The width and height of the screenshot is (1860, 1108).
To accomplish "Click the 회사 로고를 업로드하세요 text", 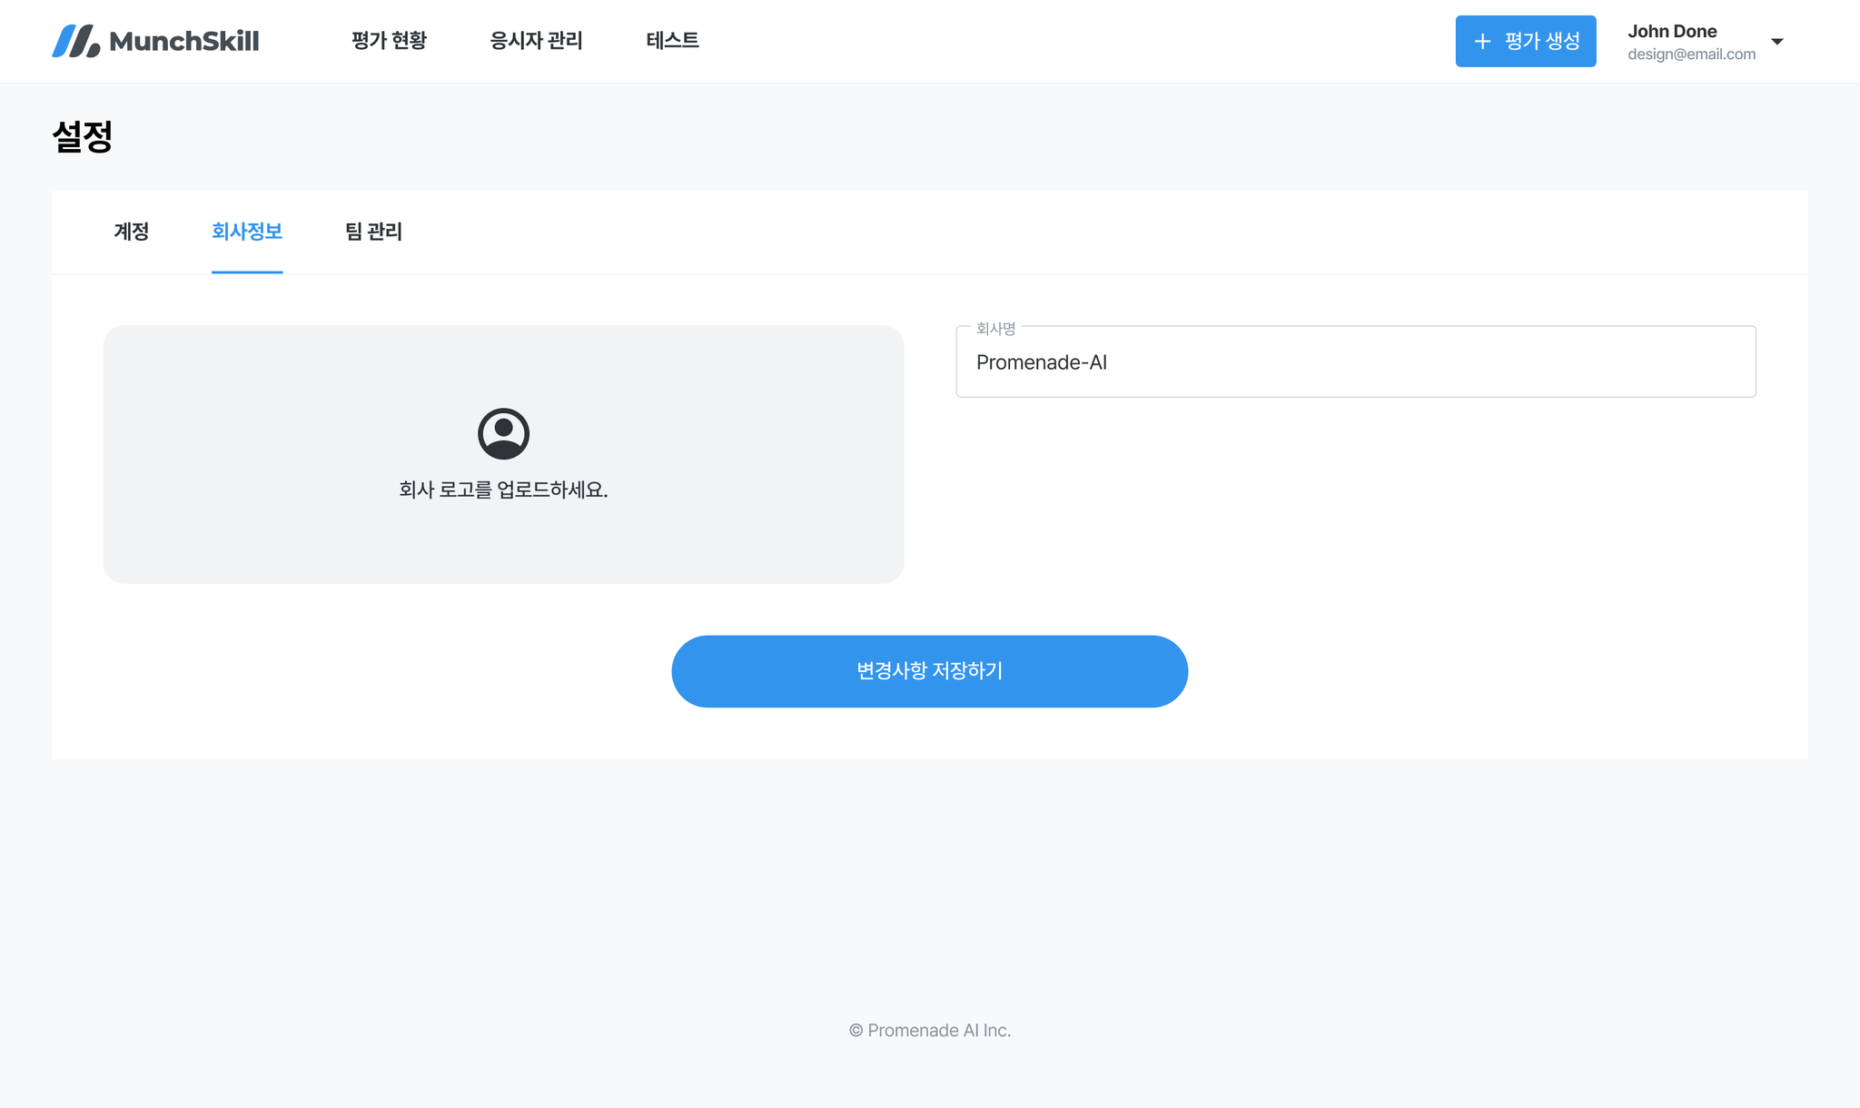I will [503, 490].
